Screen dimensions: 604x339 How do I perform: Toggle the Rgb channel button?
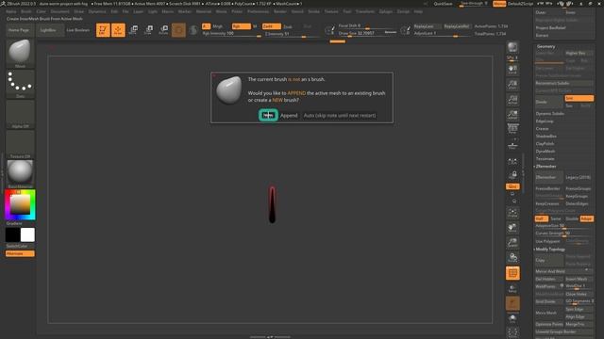242,26
